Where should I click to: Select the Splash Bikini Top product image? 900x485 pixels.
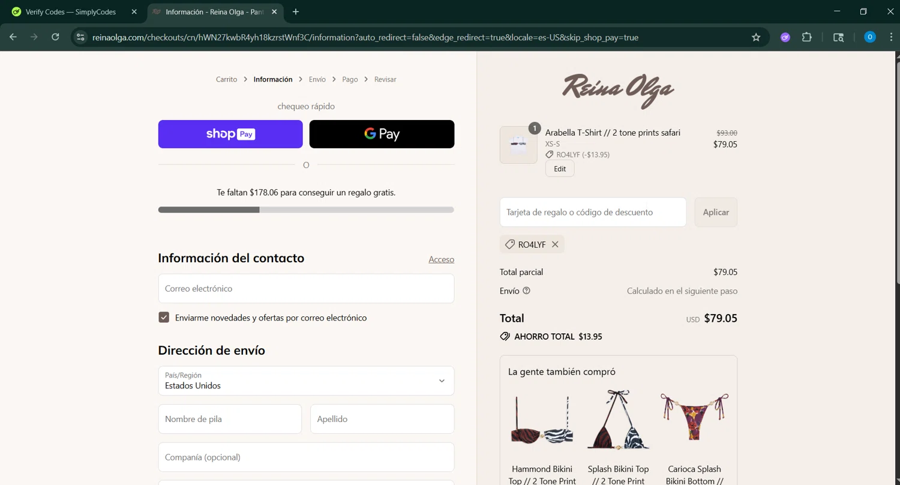click(618, 421)
